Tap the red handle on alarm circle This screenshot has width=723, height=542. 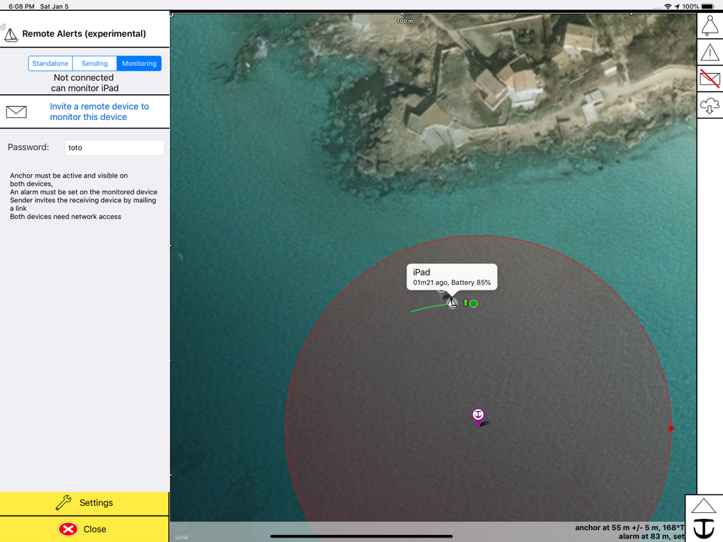pyautogui.click(x=671, y=428)
